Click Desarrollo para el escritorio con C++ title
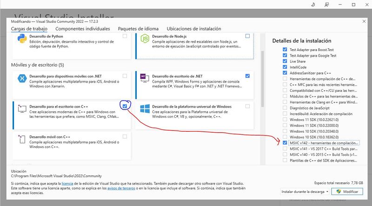 (x=59, y=107)
